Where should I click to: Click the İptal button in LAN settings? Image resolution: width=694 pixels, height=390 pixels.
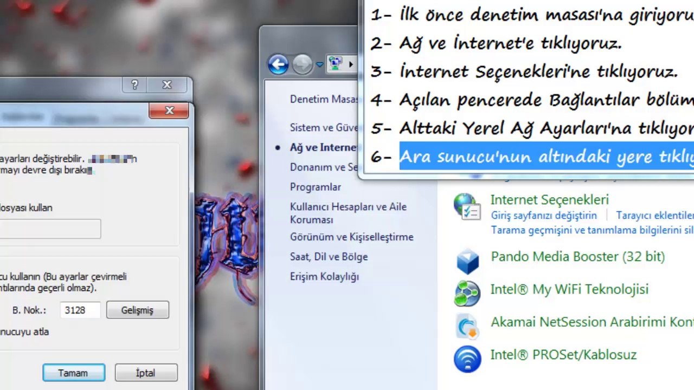146,373
